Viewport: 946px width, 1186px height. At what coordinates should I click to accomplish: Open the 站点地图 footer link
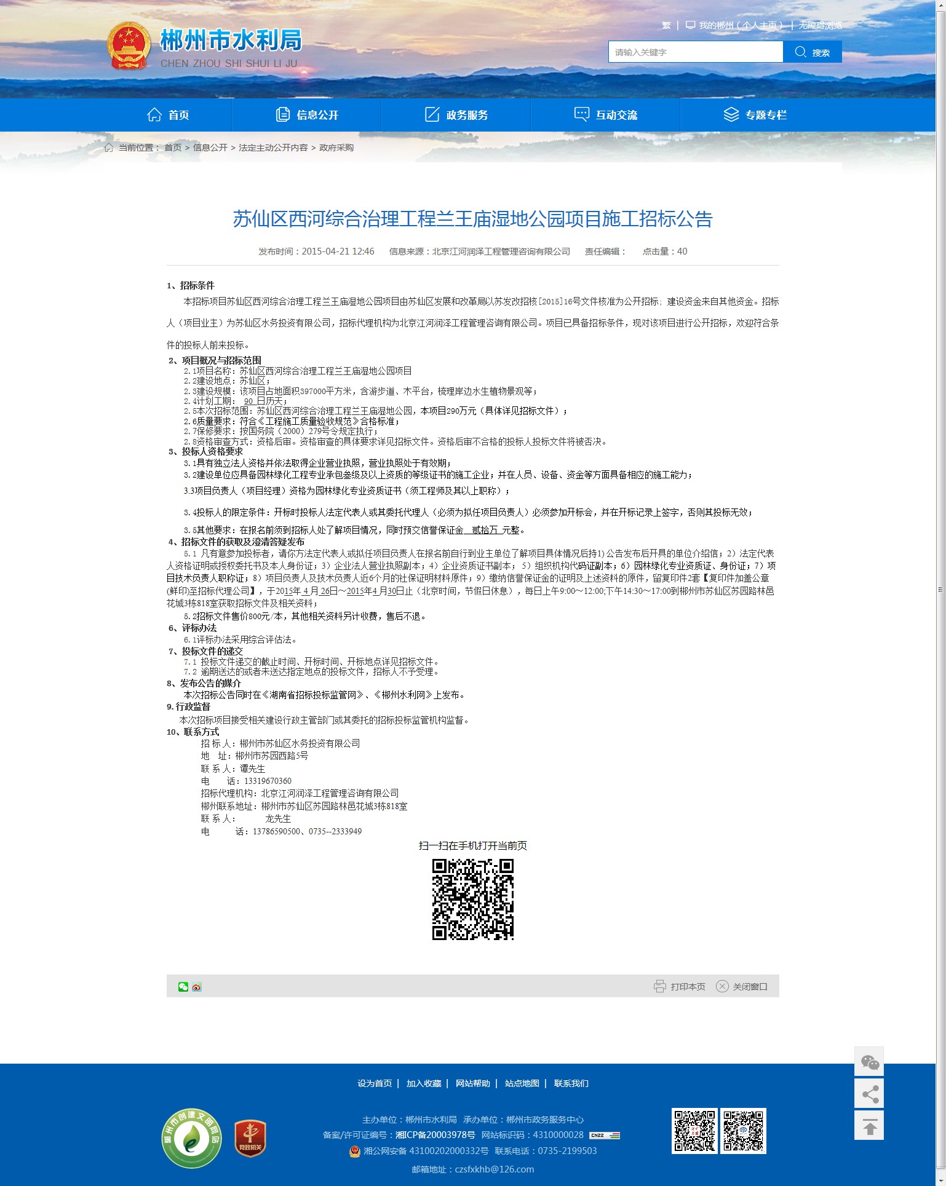pyautogui.click(x=522, y=1083)
